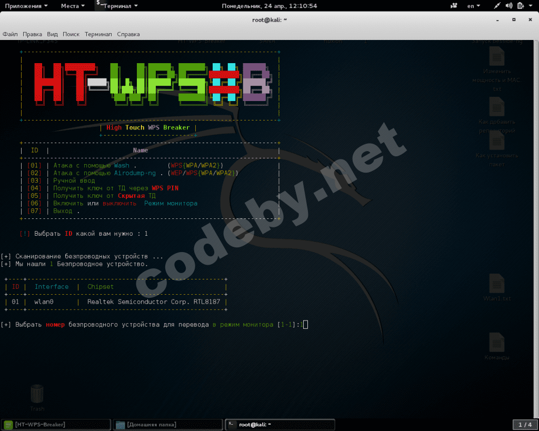Click the Realtek Semiconductor Corp. RTL8187 cell
Screen dimensions: 539x431
point(154,302)
